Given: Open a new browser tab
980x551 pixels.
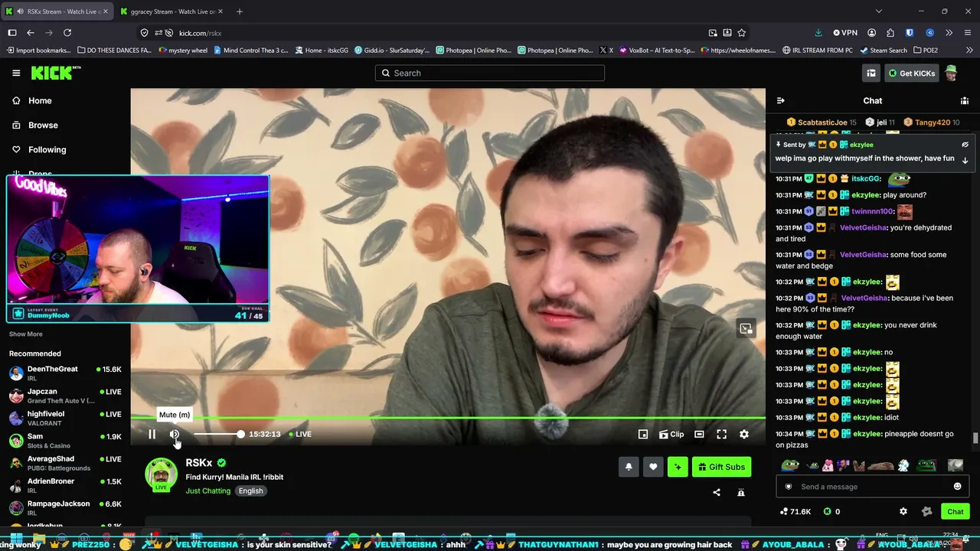Looking at the screenshot, I should tap(240, 11).
